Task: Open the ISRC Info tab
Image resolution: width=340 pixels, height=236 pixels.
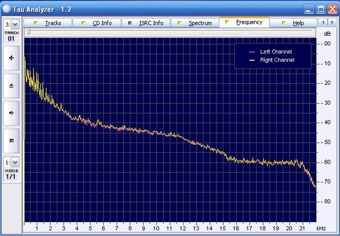Action: [146, 23]
